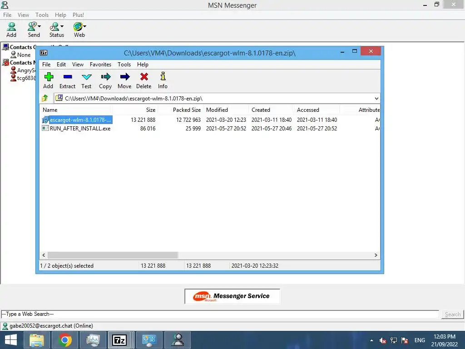Sort by the Modified column header
The image size is (465, 349).
(226, 110)
